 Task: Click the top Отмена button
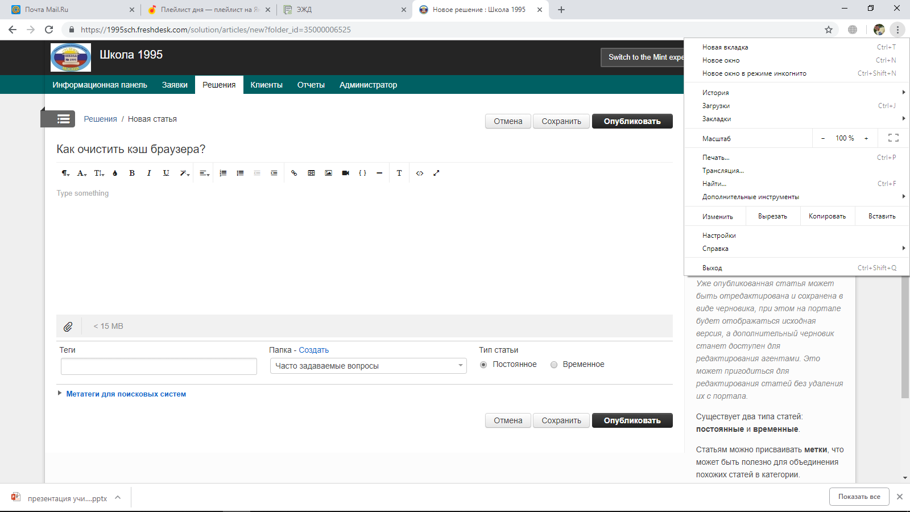[508, 121]
